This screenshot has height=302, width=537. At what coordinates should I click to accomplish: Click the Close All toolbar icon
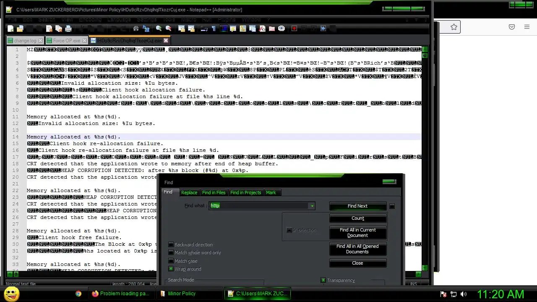coord(59,29)
